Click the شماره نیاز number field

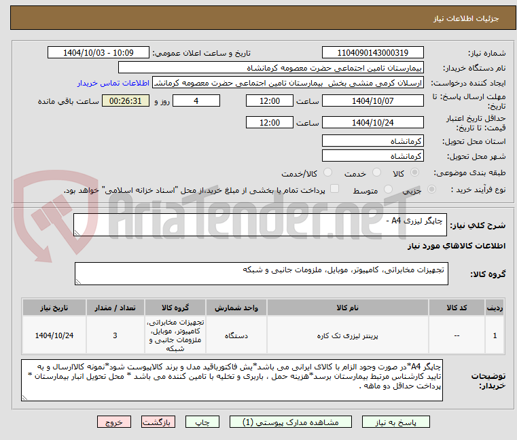point(372,53)
